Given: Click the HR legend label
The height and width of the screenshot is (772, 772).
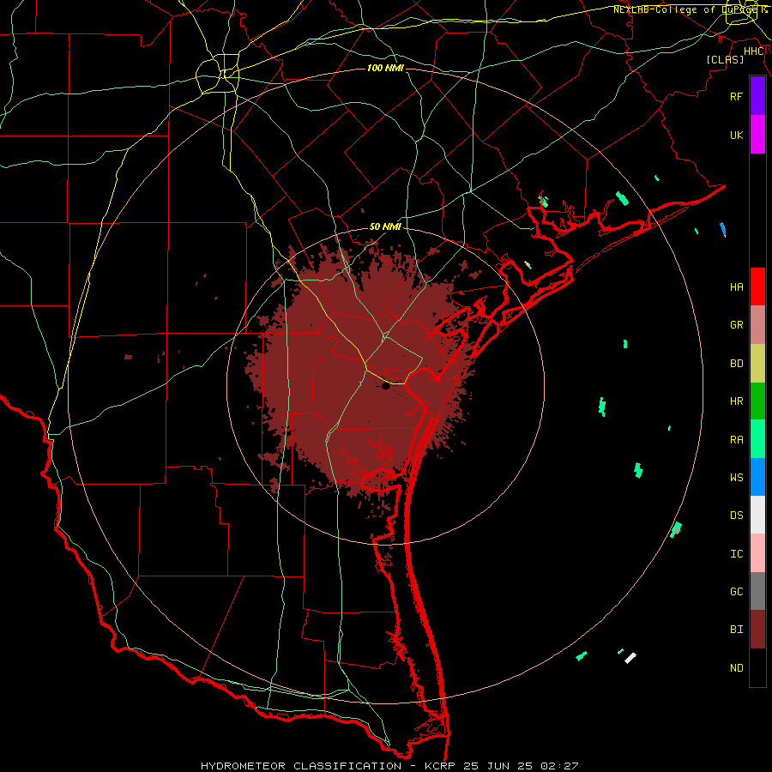Looking at the screenshot, I should (736, 401).
